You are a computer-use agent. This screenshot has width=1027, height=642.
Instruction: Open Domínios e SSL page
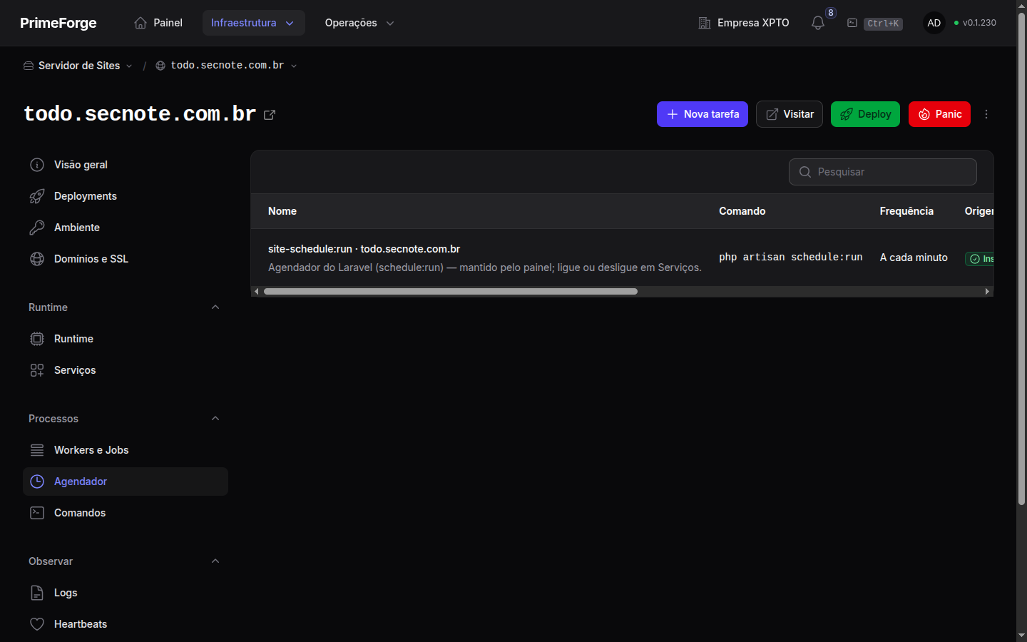pos(126,259)
